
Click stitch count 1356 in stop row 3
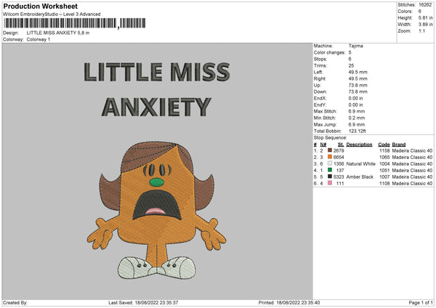click(x=339, y=163)
